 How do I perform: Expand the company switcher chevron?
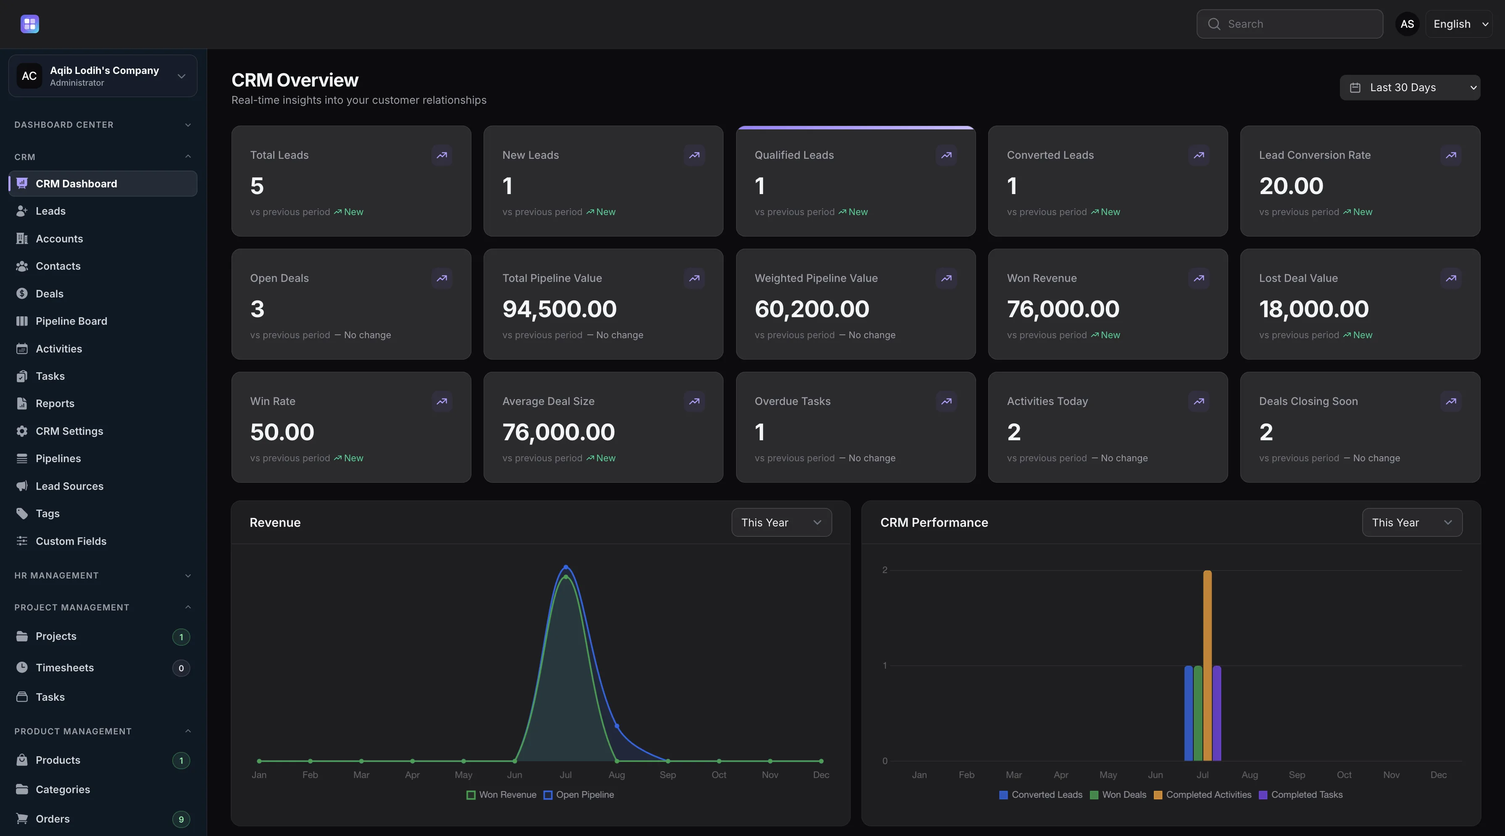[x=182, y=76]
